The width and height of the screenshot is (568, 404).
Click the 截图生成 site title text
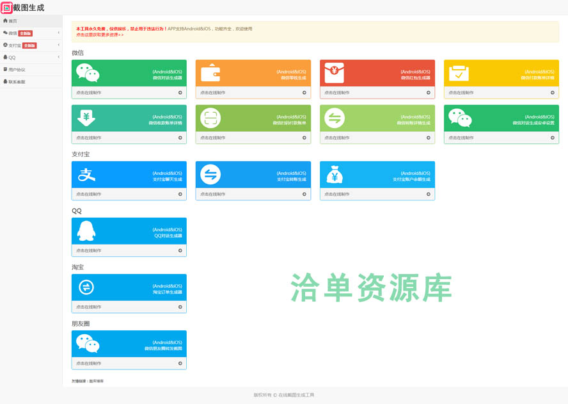click(29, 8)
